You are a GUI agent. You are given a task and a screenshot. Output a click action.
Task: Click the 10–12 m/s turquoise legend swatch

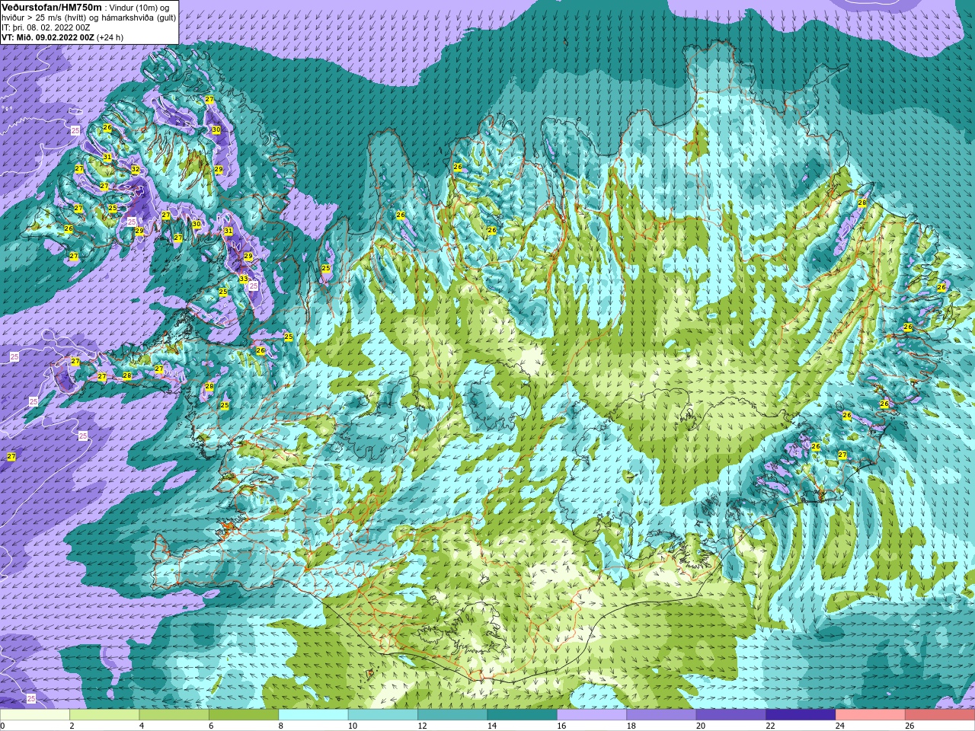[x=382, y=715]
